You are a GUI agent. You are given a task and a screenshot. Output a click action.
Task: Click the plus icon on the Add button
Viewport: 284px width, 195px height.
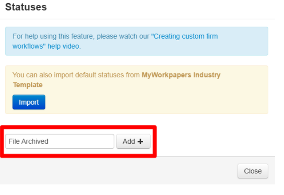coord(140,142)
